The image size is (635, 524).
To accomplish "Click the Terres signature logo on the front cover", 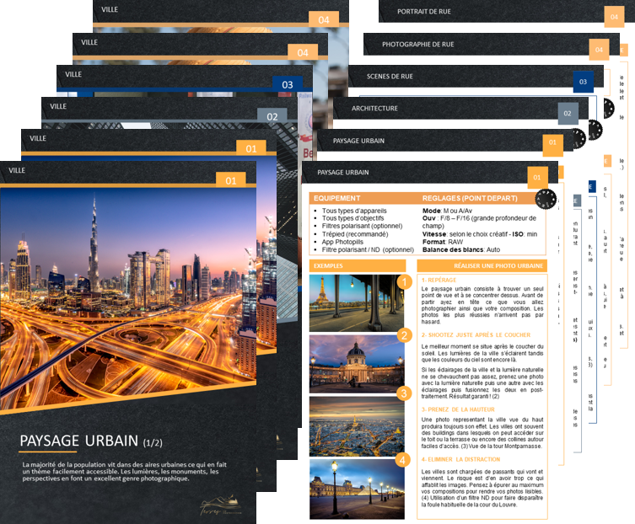I will click(x=220, y=505).
